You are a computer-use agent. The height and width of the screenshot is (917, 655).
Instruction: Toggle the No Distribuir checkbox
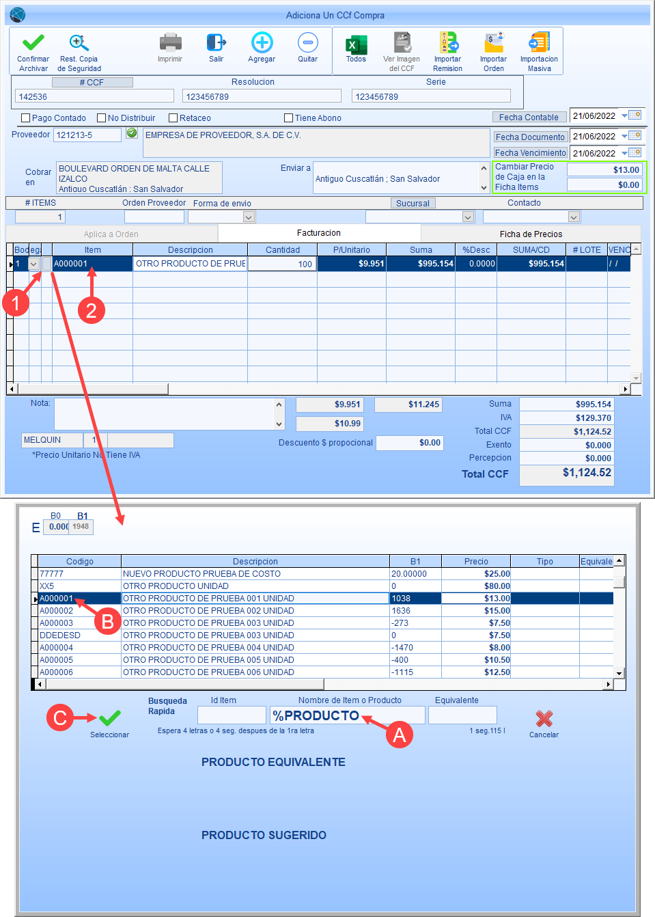tap(102, 118)
